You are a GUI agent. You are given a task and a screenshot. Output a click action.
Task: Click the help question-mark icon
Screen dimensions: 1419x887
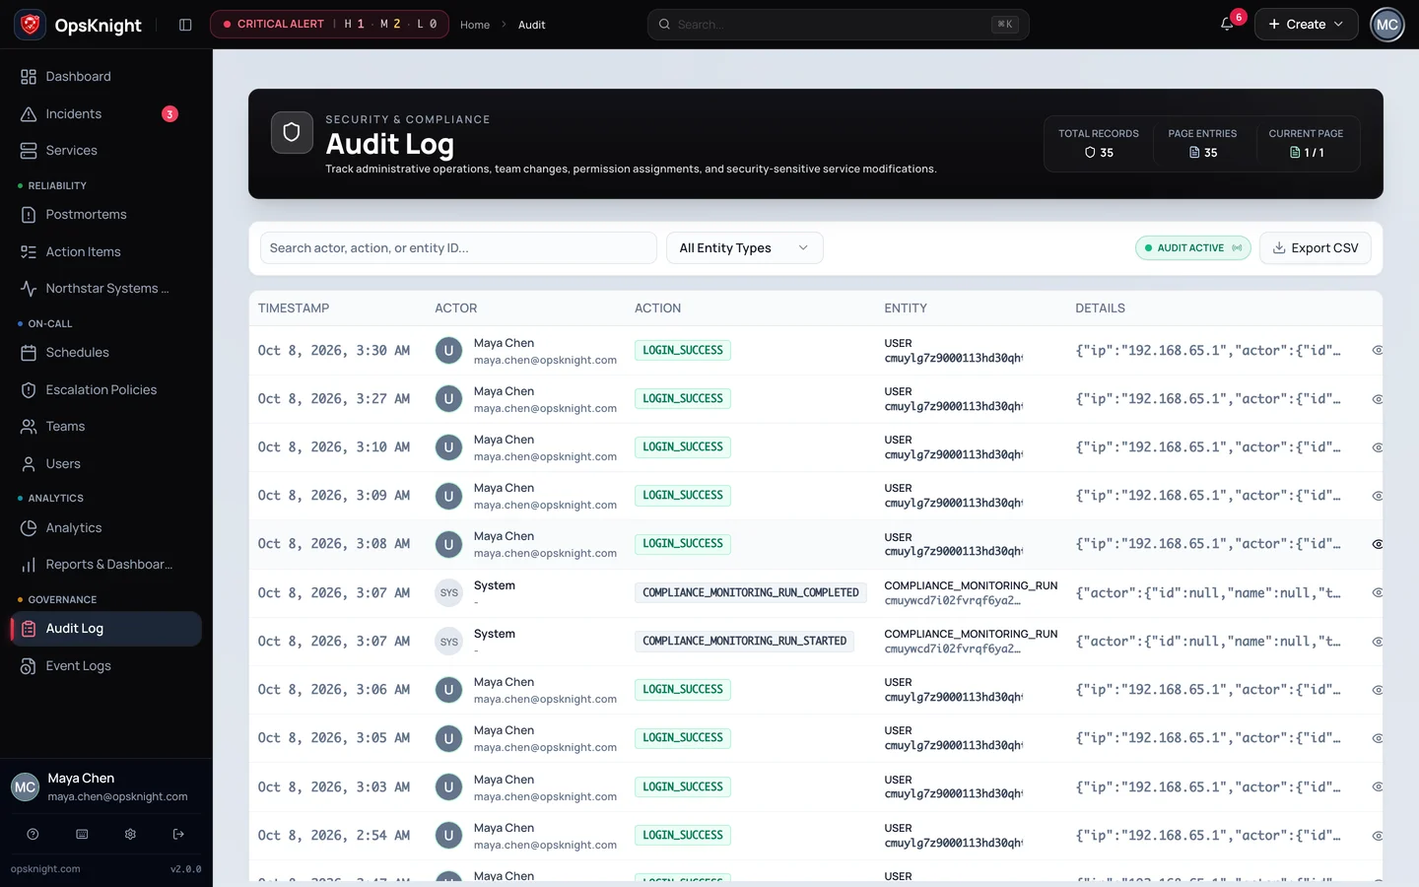(33, 834)
